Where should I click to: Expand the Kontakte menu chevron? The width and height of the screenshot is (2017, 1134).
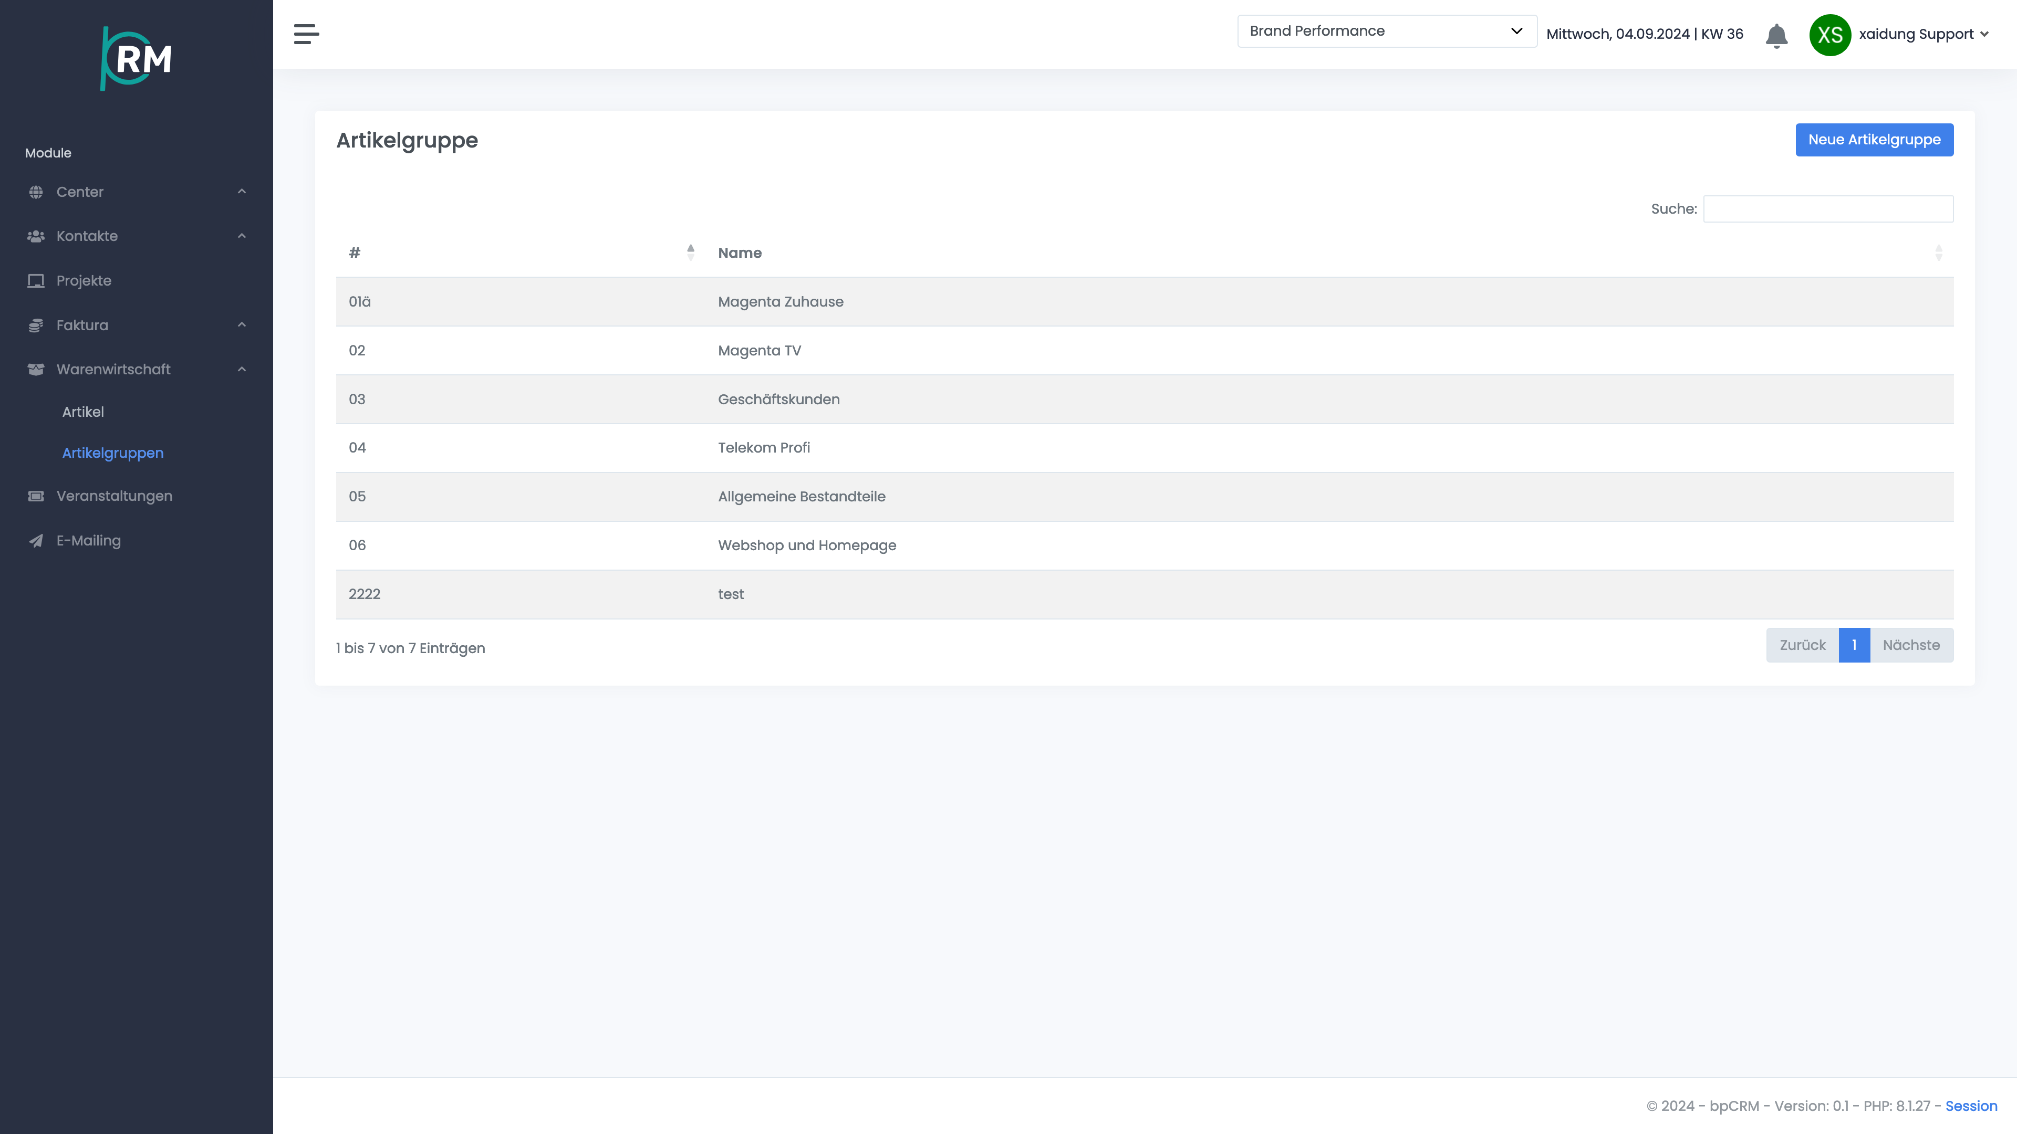(x=242, y=236)
